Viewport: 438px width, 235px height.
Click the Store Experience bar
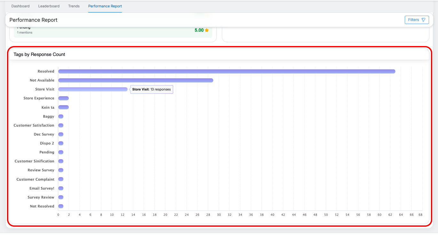(63, 98)
